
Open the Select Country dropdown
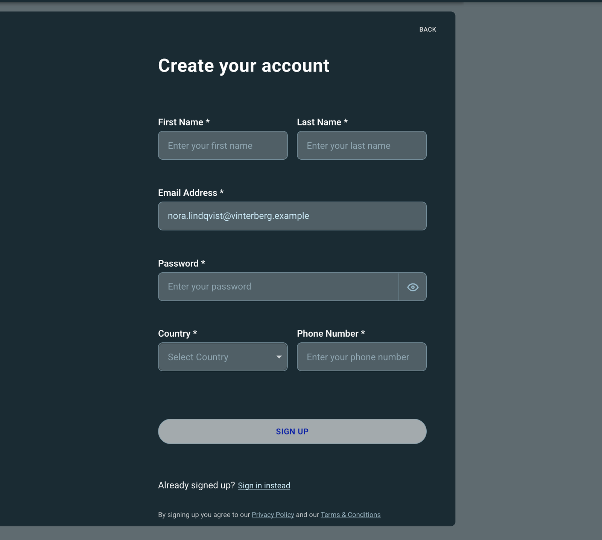[x=223, y=357]
